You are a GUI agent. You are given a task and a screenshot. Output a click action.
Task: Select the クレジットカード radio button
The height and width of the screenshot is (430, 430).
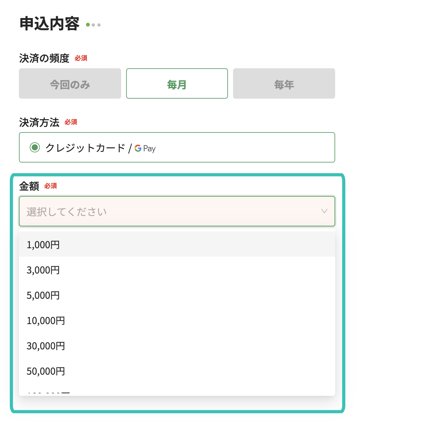pyautogui.click(x=35, y=147)
